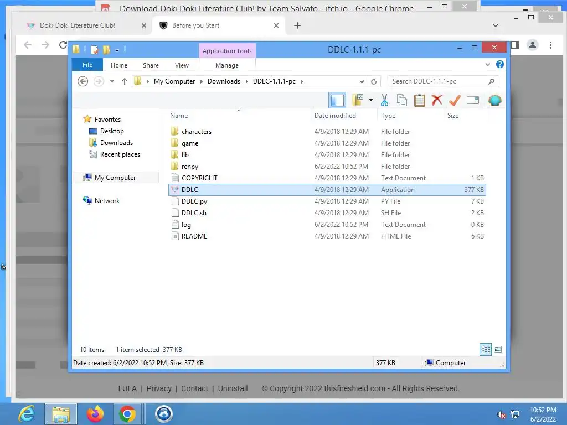Image resolution: width=567 pixels, height=425 pixels.
Task: Click the search magnifier icon
Action: [x=492, y=81]
